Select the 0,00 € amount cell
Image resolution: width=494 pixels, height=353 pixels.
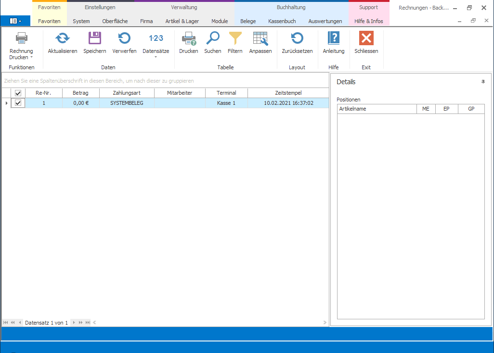(81, 103)
